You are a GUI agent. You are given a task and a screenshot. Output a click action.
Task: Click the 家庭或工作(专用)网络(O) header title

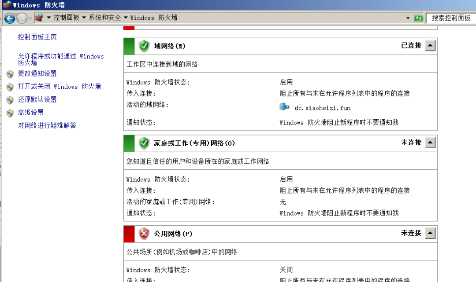194,143
